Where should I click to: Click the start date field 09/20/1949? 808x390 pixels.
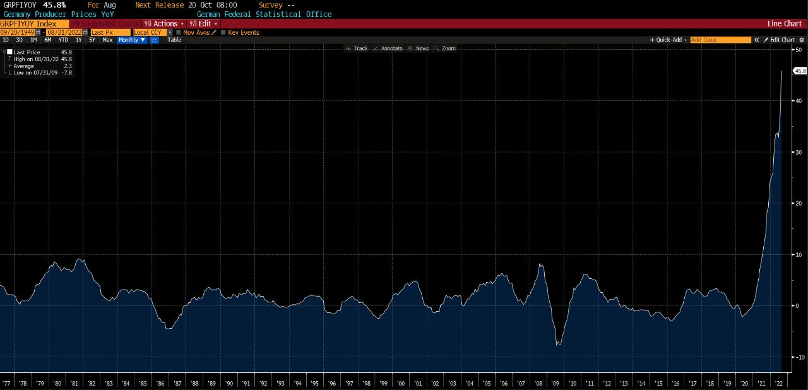(18, 32)
